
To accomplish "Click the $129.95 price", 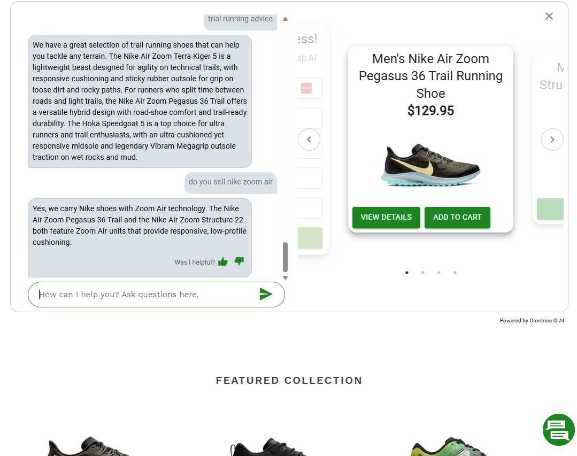I will pos(430,111).
